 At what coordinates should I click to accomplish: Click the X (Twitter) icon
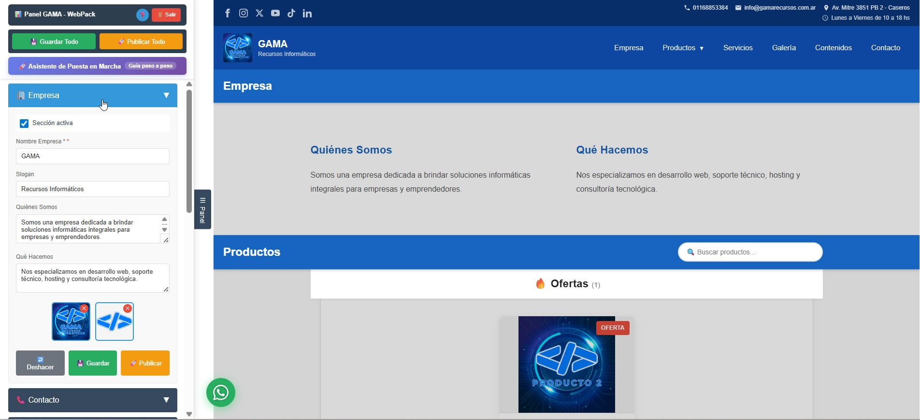click(259, 13)
